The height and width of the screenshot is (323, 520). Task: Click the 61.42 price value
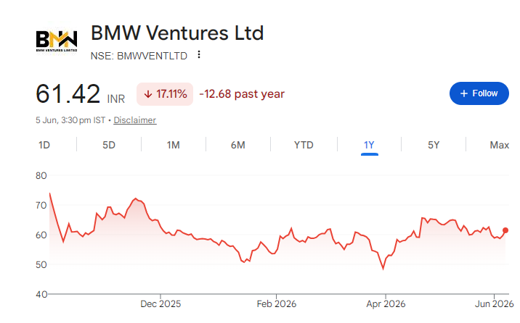point(68,94)
